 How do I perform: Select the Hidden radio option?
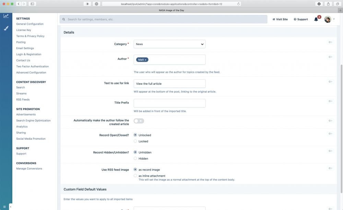(x=135, y=159)
